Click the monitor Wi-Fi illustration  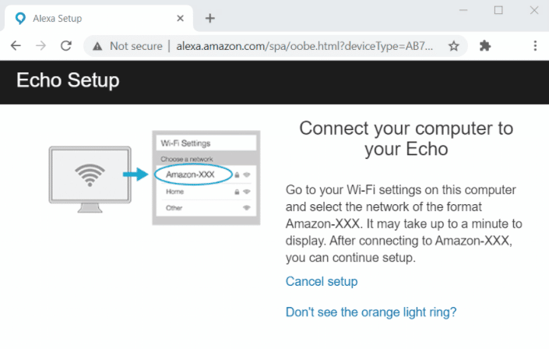(x=86, y=174)
